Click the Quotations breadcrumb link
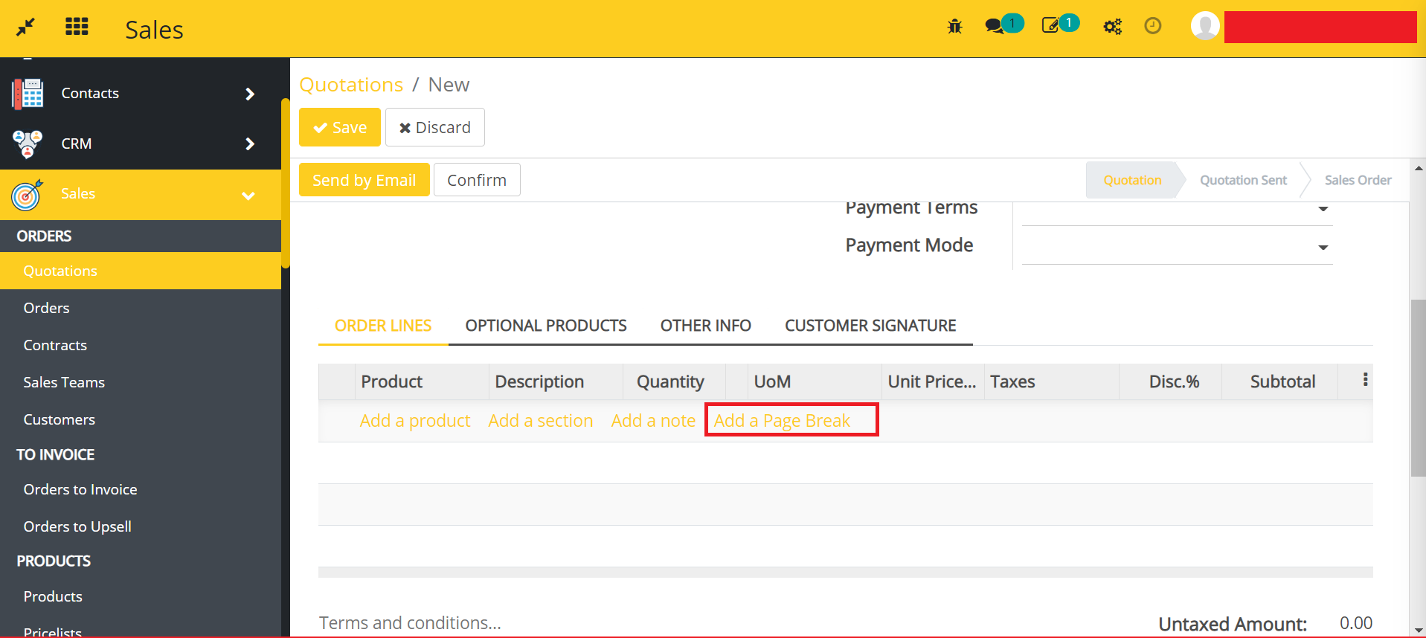This screenshot has height=638, width=1426. pyautogui.click(x=351, y=85)
